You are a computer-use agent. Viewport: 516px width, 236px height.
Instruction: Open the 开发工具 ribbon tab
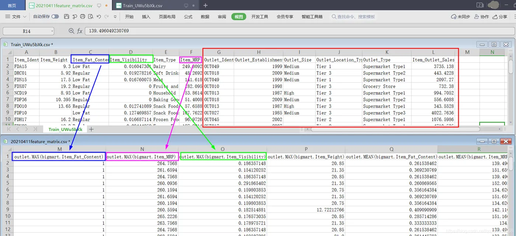point(259,17)
